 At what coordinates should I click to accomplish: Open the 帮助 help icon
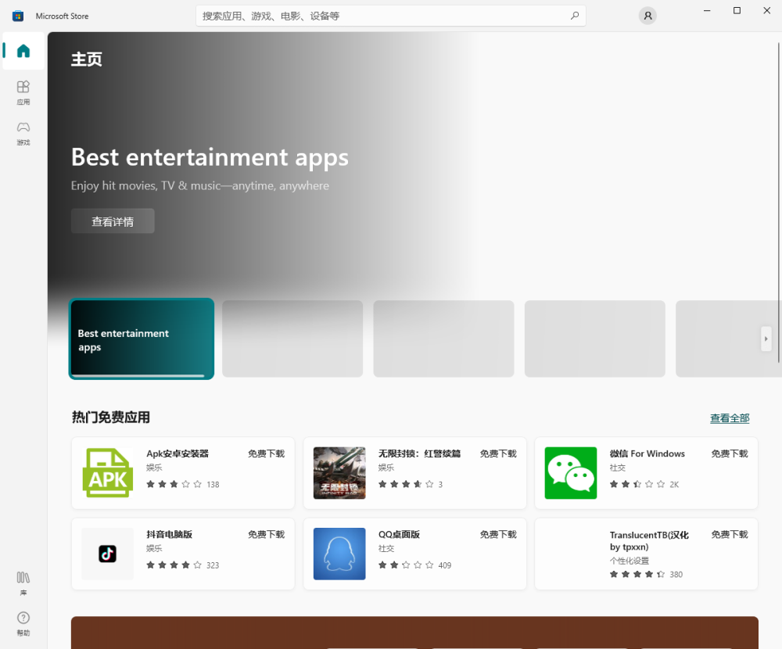[23, 623]
